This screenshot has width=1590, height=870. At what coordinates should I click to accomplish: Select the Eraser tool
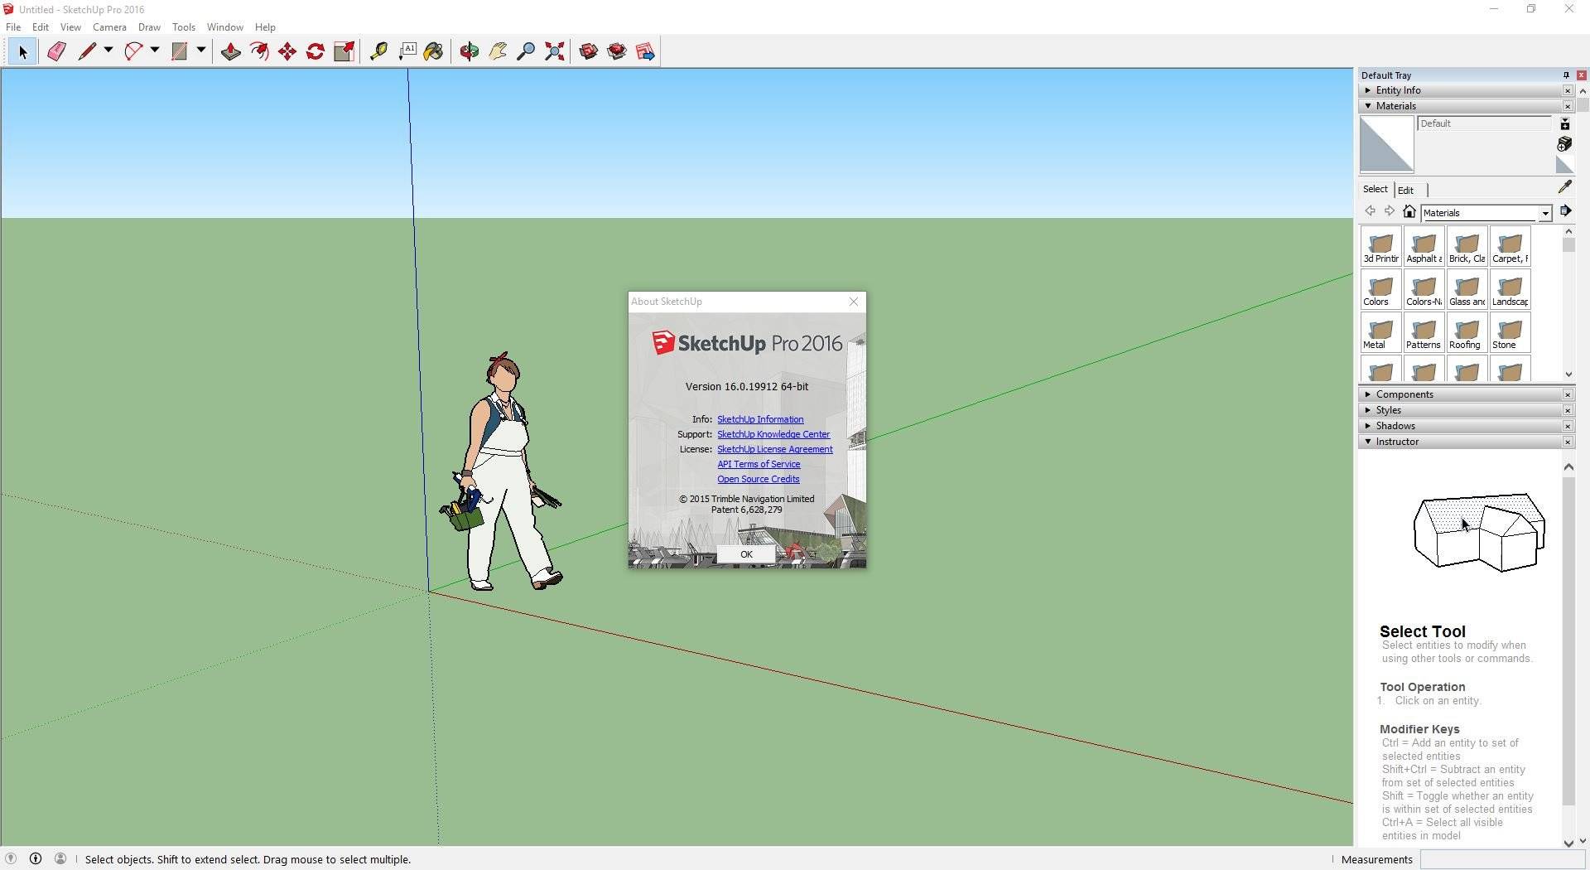click(56, 51)
